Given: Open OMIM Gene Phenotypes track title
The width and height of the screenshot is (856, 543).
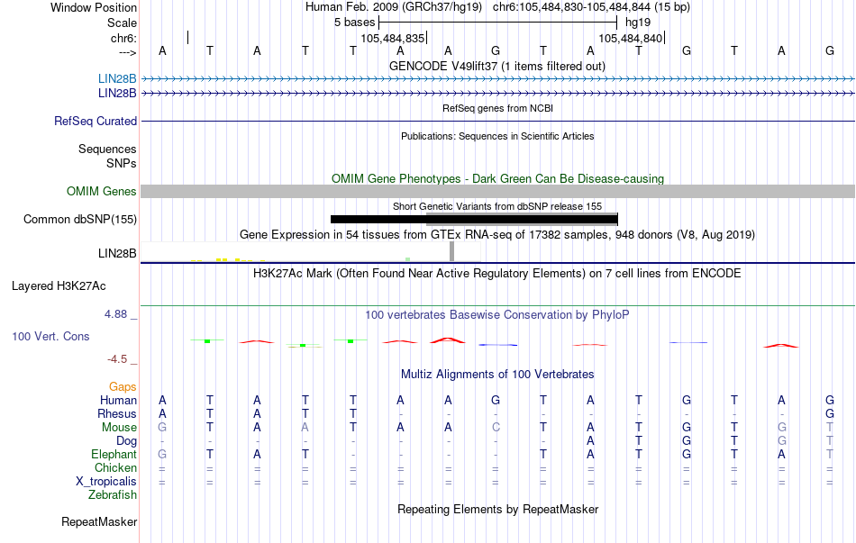Looking at the screenshot, I should pos(497,178).
